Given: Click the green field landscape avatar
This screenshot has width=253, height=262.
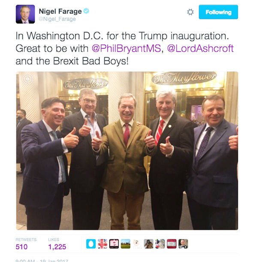Looking at the screenshot, I should [x=126, y=244].
